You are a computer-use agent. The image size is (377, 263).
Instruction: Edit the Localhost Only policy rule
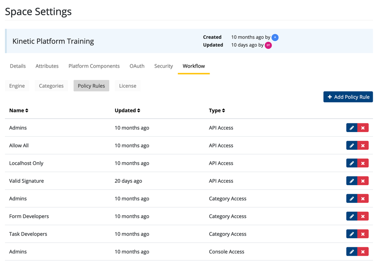[x=352, y=163]
